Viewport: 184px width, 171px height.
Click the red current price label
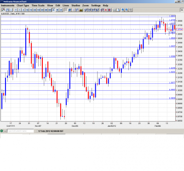point(179,29)
